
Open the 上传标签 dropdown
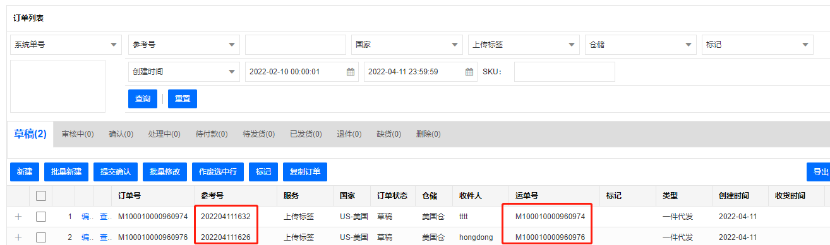(x=524, y=45)
